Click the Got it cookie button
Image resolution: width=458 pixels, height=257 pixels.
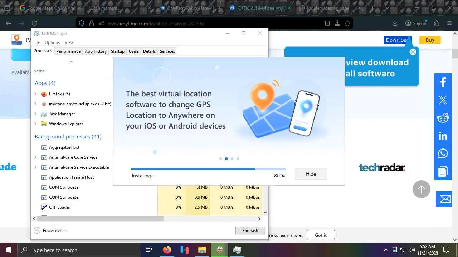click(321, 235)
